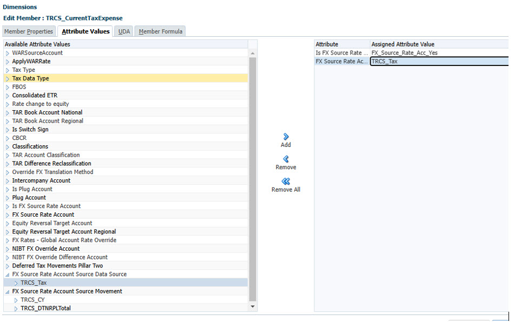
Task: Expand the WARSourceAccount node
Action: click(x=8, y=53)
